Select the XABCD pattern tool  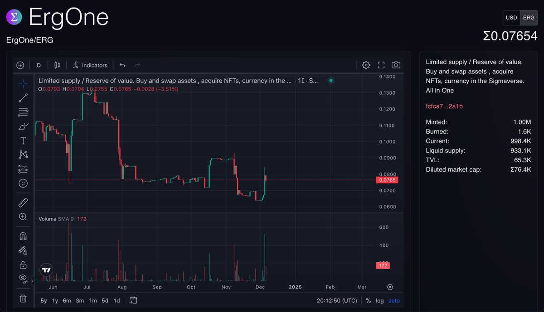point(23,155)
